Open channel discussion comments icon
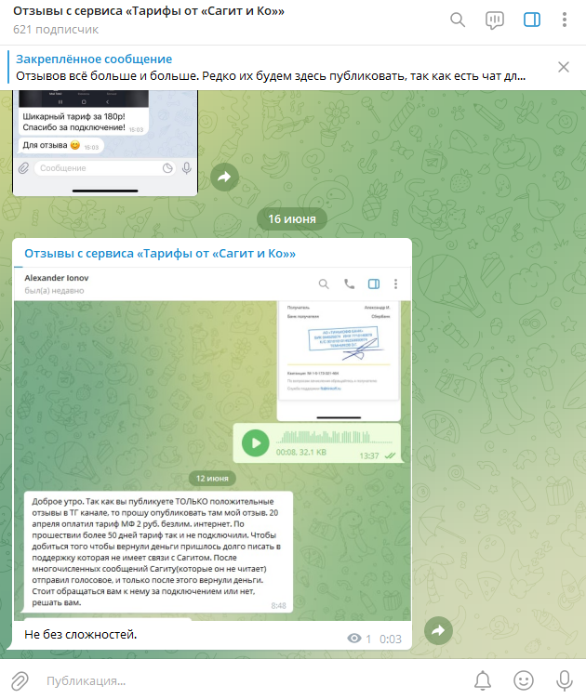Image resolution: width=586 pixels, height=699 pixels. (495, 20)
